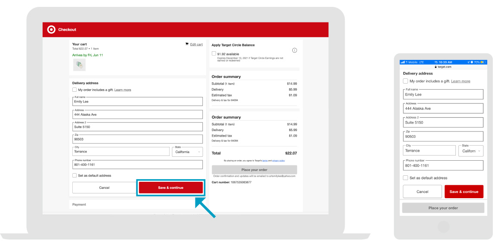Open the desktop gift Learn more link
The height and width of the screenshot is (249, 495).
pos(123,90)
